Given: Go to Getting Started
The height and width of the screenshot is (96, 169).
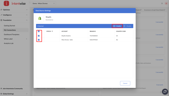Looking at the screenshot, I should 9,26.
